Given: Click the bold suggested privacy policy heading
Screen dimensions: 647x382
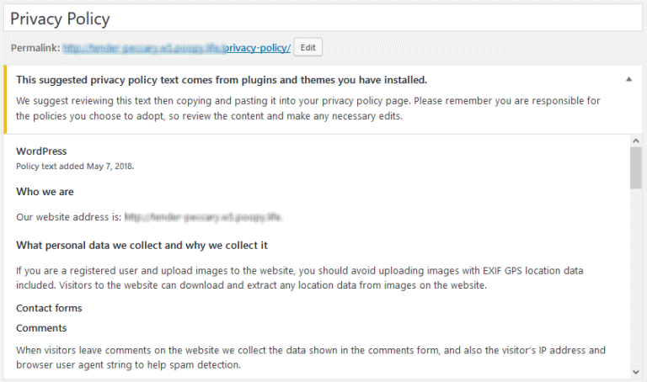Looking at the screenshot, I should click(222, 80).
